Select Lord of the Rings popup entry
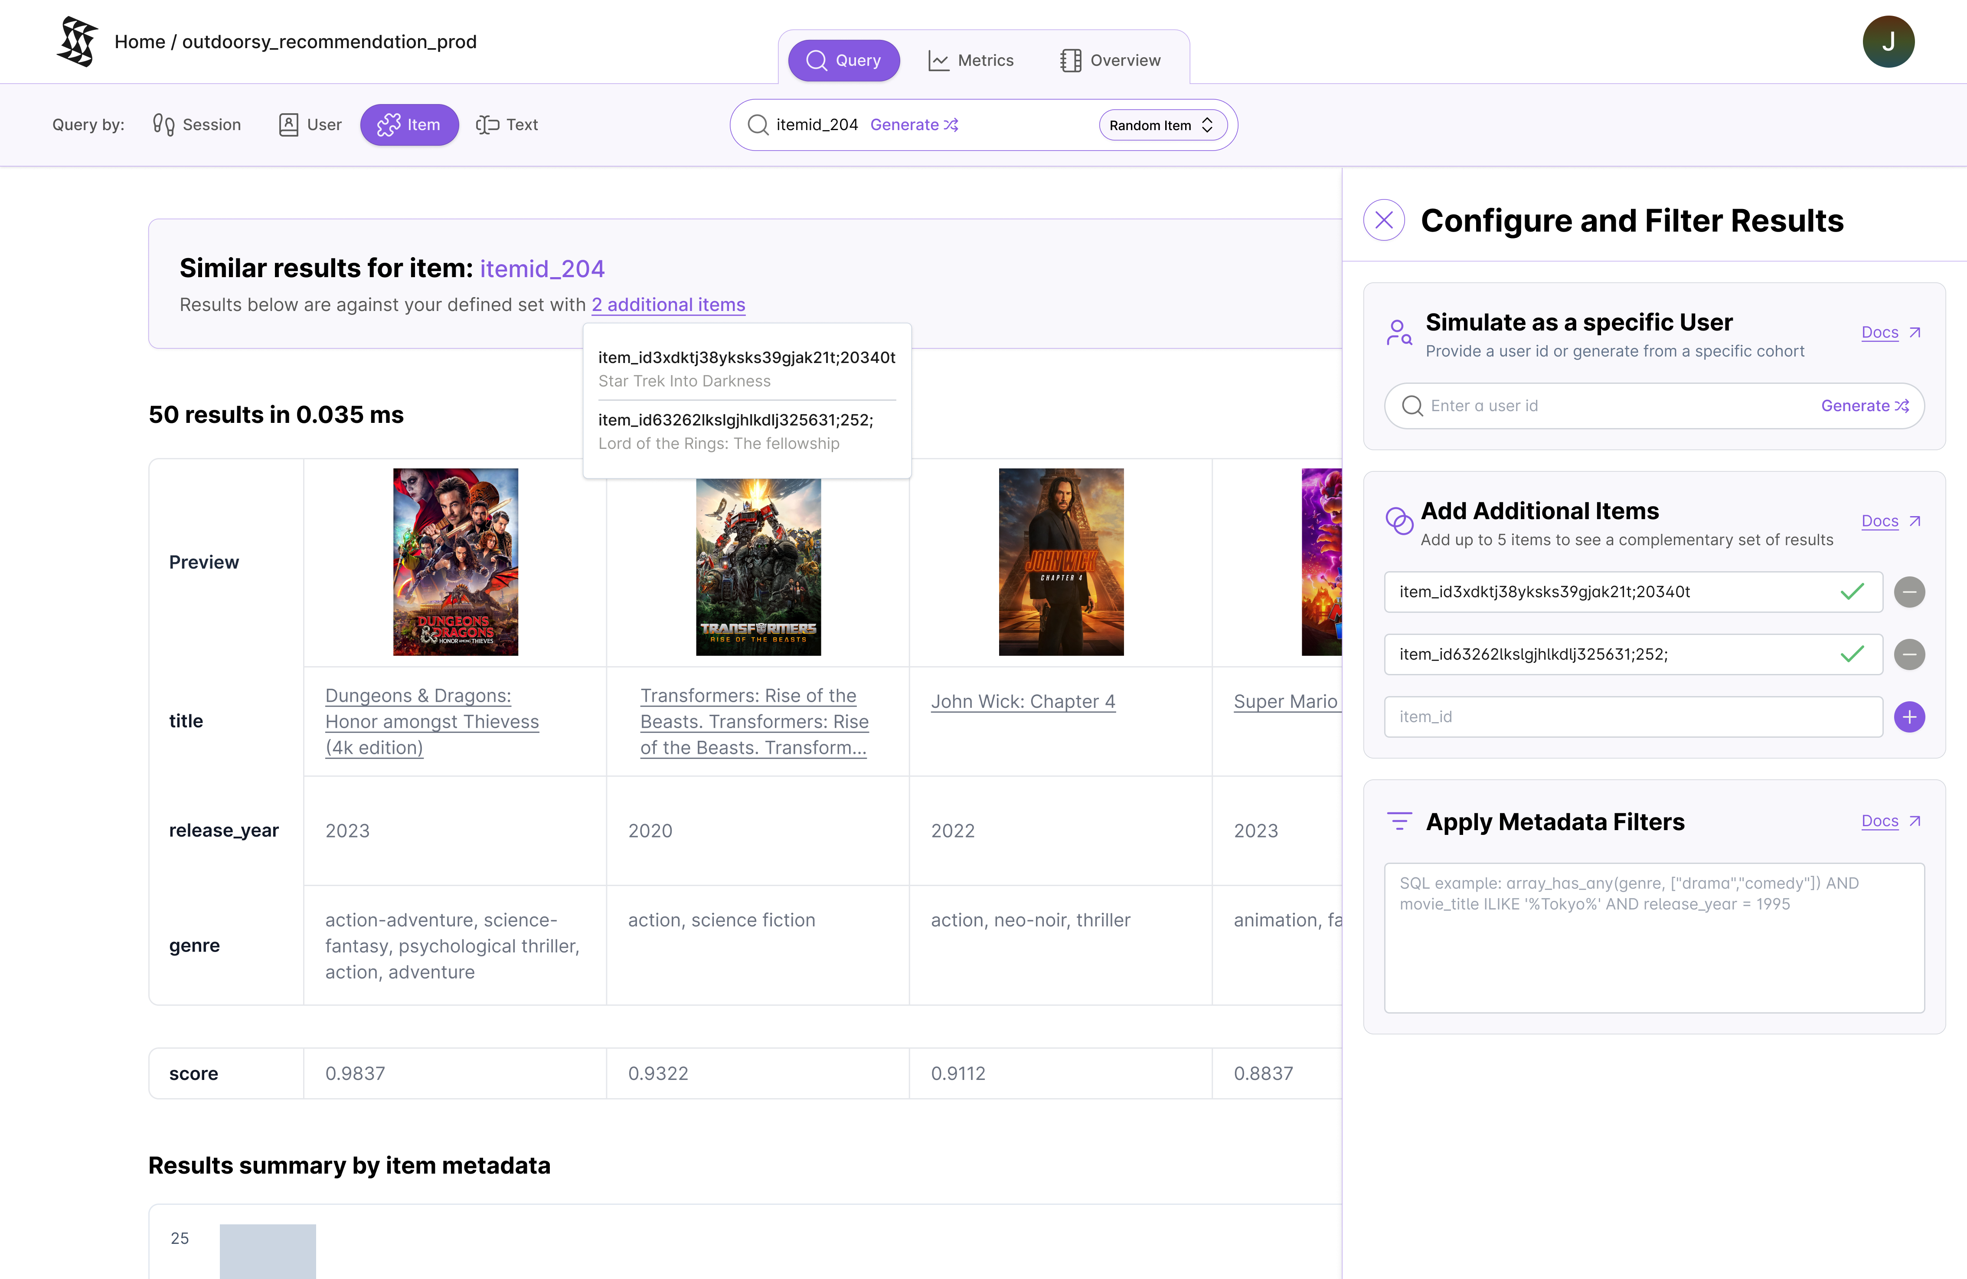 coord(746,432)
